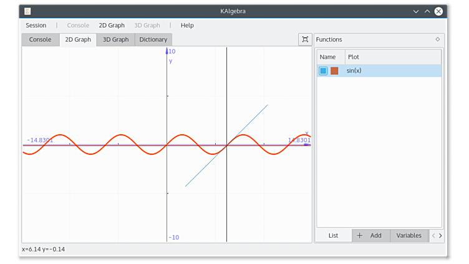Click the fit-to-view icon above the graph
469x264 pixels.
(x=305, y=39)
